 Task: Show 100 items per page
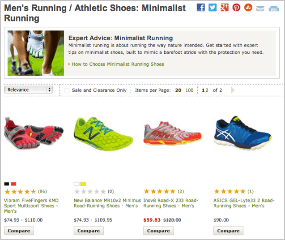pyautogui.click(x=189, y=90)
